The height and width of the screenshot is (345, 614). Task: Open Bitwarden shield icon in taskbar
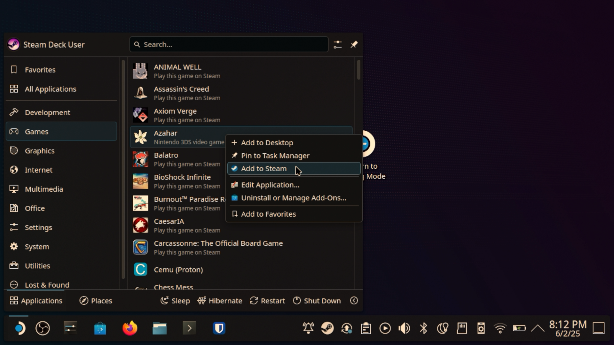click(x=219, y=328)
